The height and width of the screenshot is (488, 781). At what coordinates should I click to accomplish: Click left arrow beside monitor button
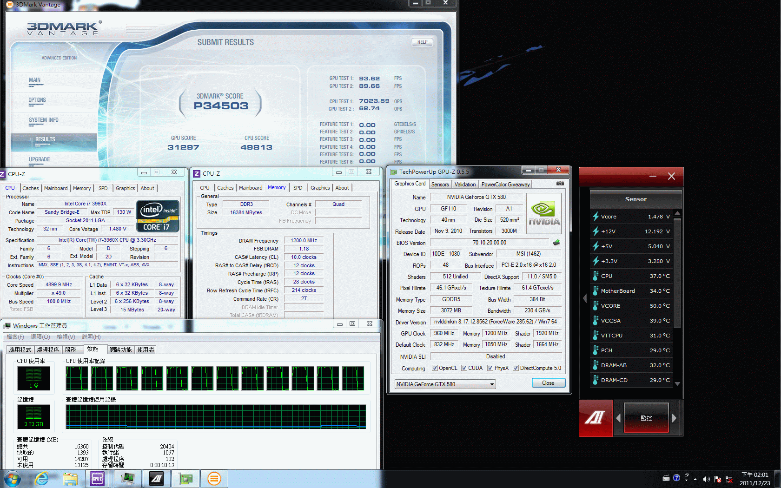coord(618,418)
